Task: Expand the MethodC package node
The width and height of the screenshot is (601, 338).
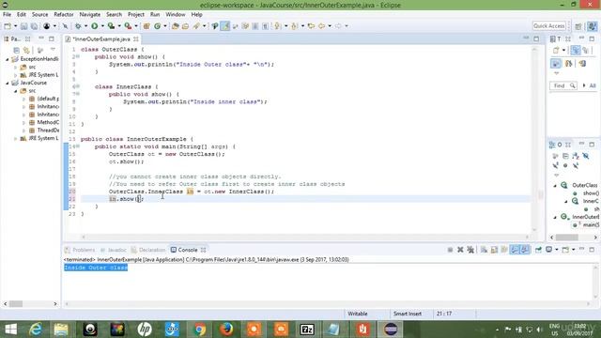Action: pos(23,123)
